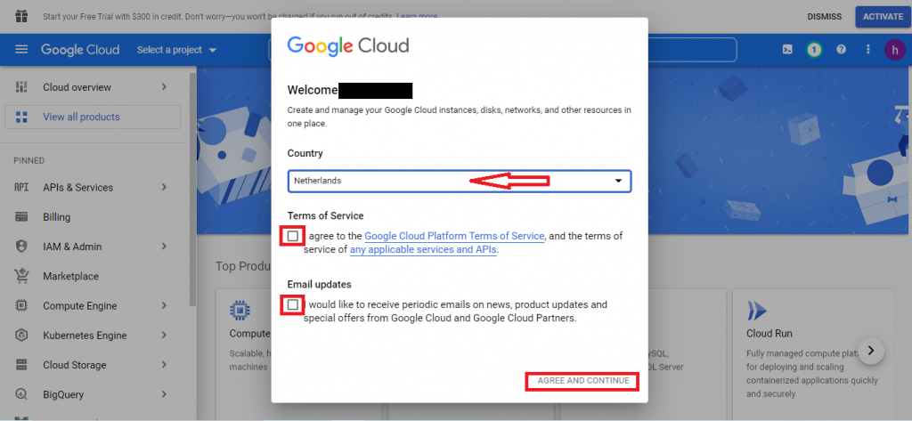Image resolution: width=912 pixels, height=421 pixels.
Task: Click the user account avatar
Action: tap(894, 50)
